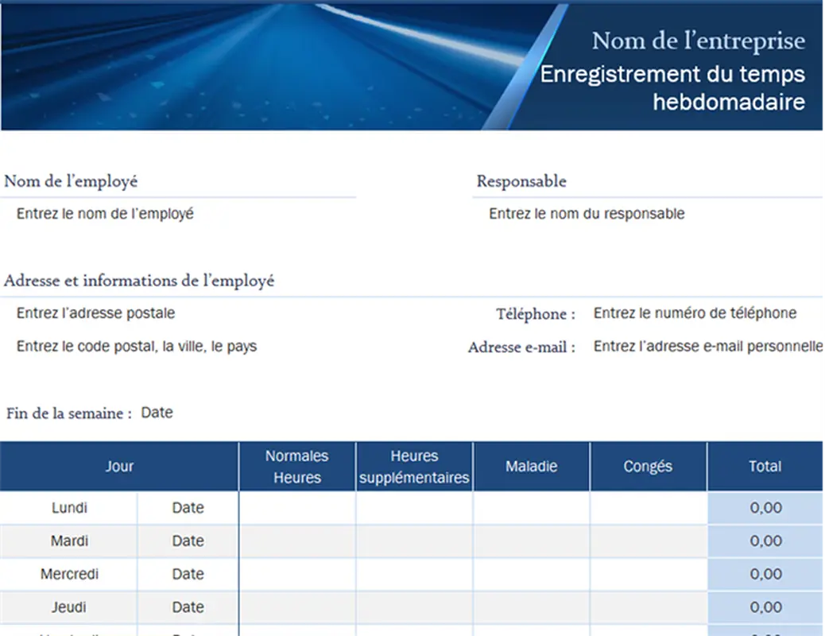The image size is (825, 636).
Task: Click the Congés column header
Action: coord(648,466)
